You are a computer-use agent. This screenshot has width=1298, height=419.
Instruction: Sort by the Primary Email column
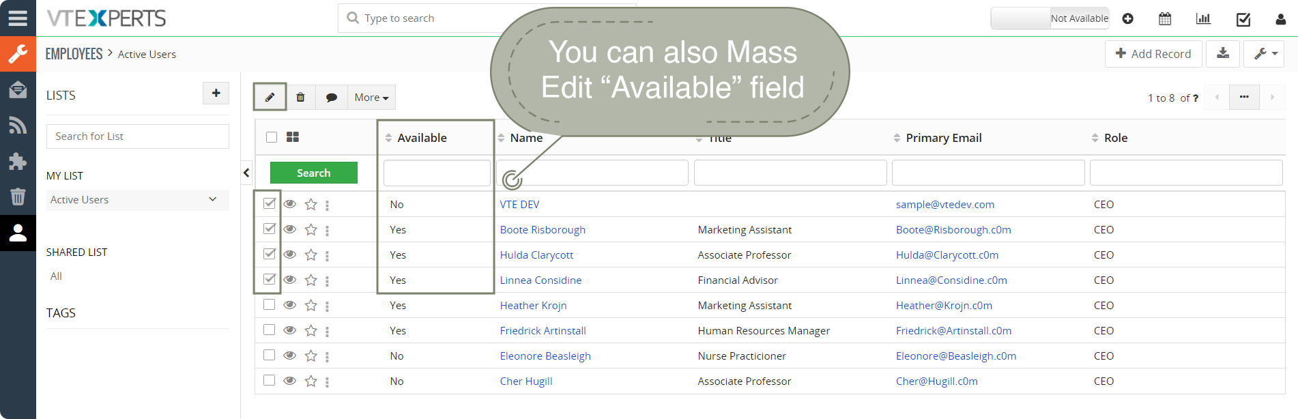click(937, 138)
